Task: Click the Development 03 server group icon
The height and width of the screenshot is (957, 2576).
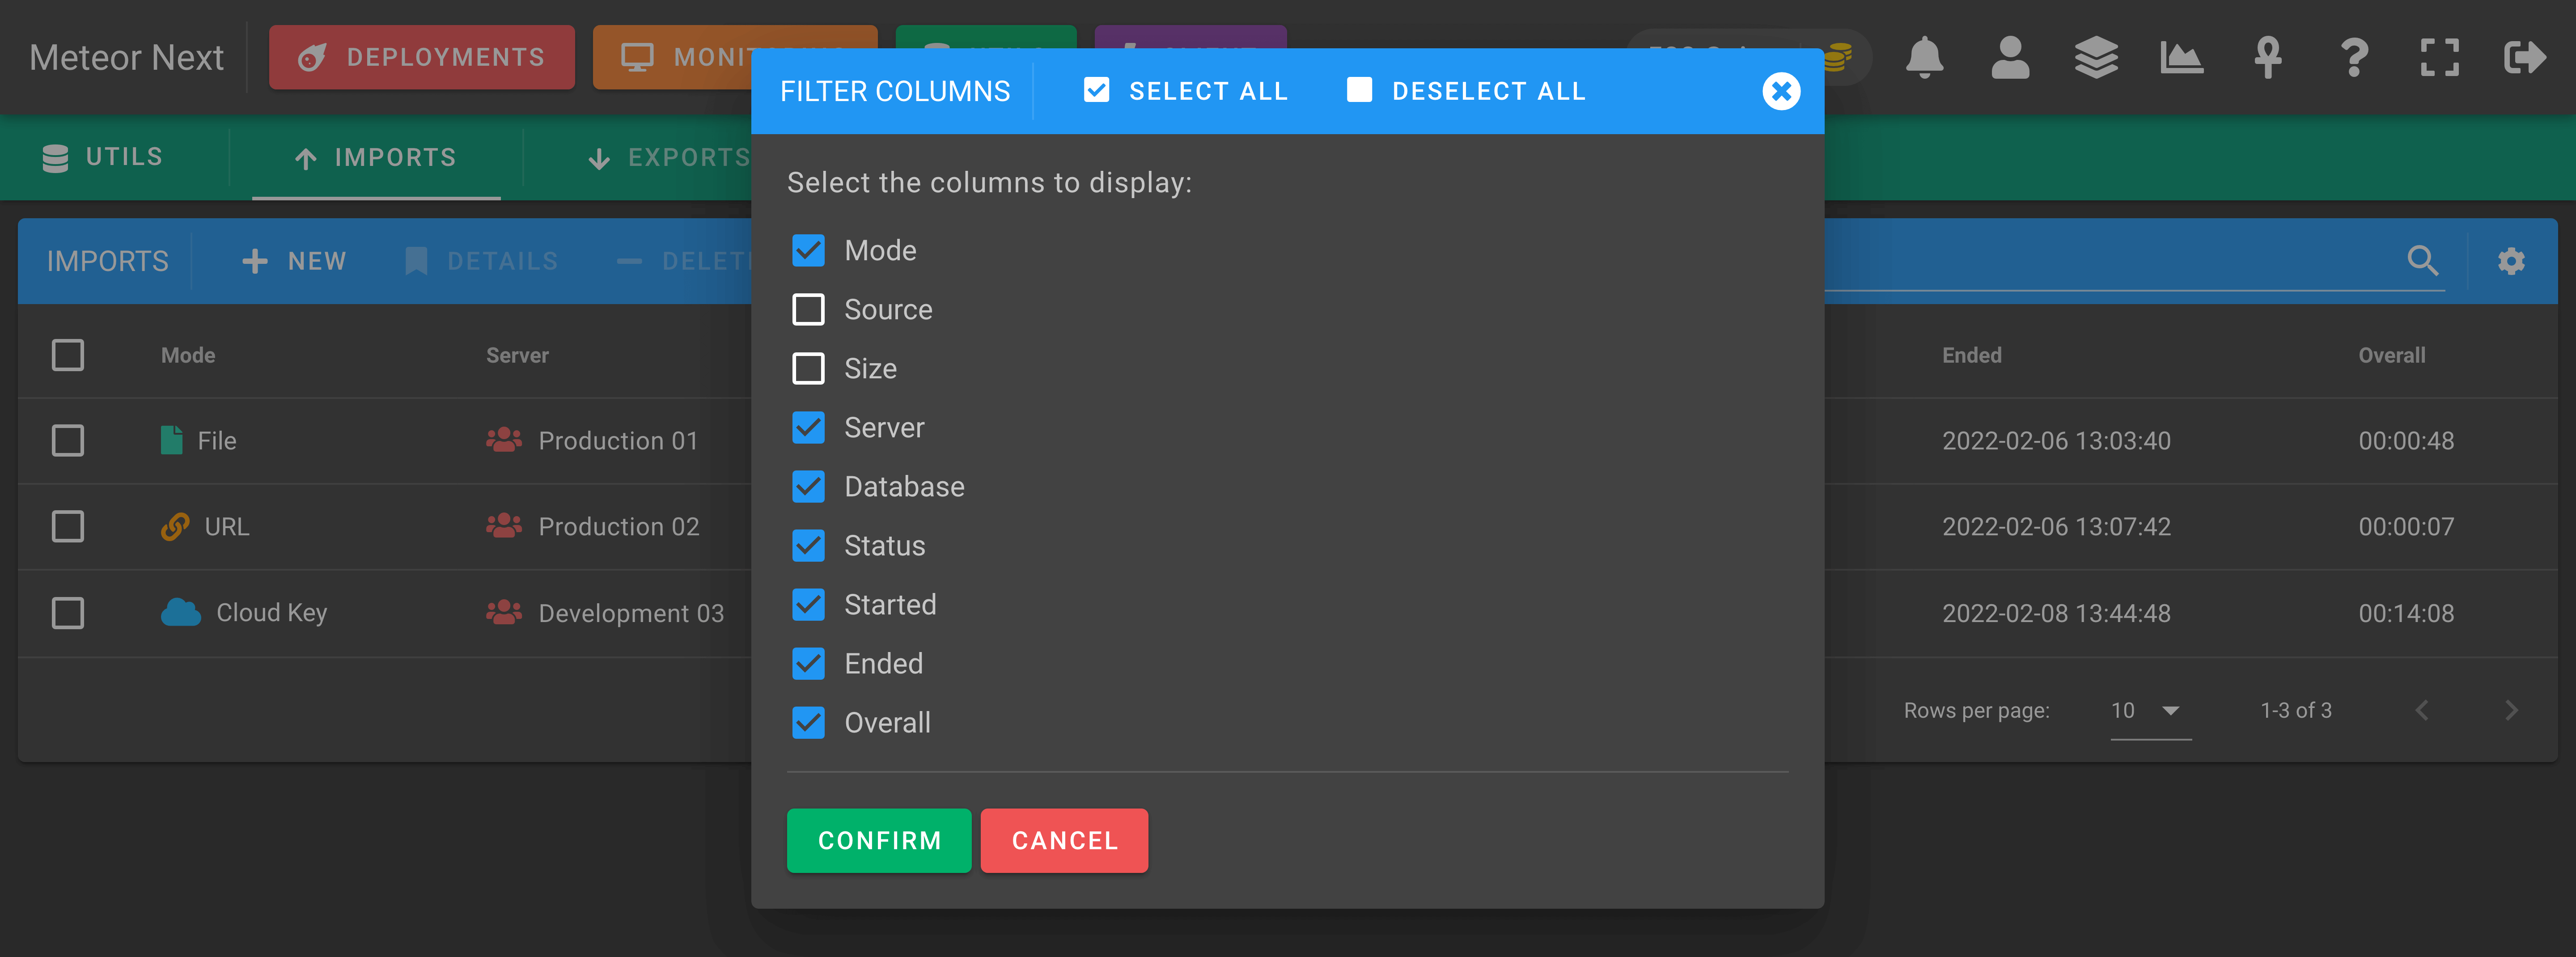Action: [504, 612]
